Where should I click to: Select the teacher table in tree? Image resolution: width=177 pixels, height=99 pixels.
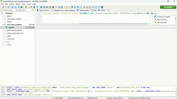pos(11,28)
